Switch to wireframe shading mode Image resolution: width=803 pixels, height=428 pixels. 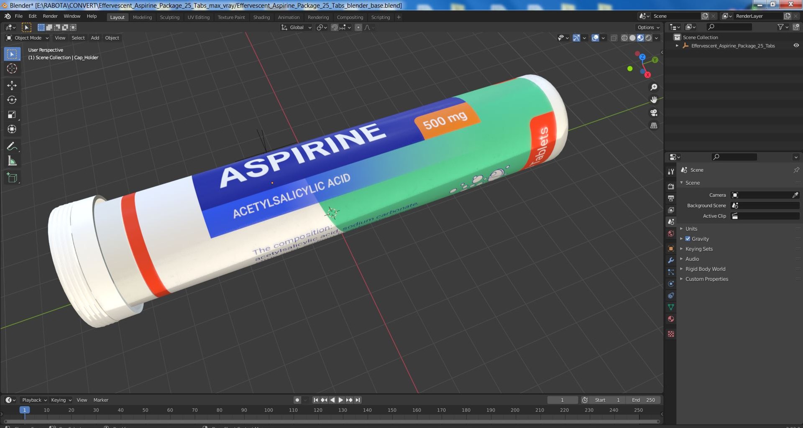[x=624, y=38]
